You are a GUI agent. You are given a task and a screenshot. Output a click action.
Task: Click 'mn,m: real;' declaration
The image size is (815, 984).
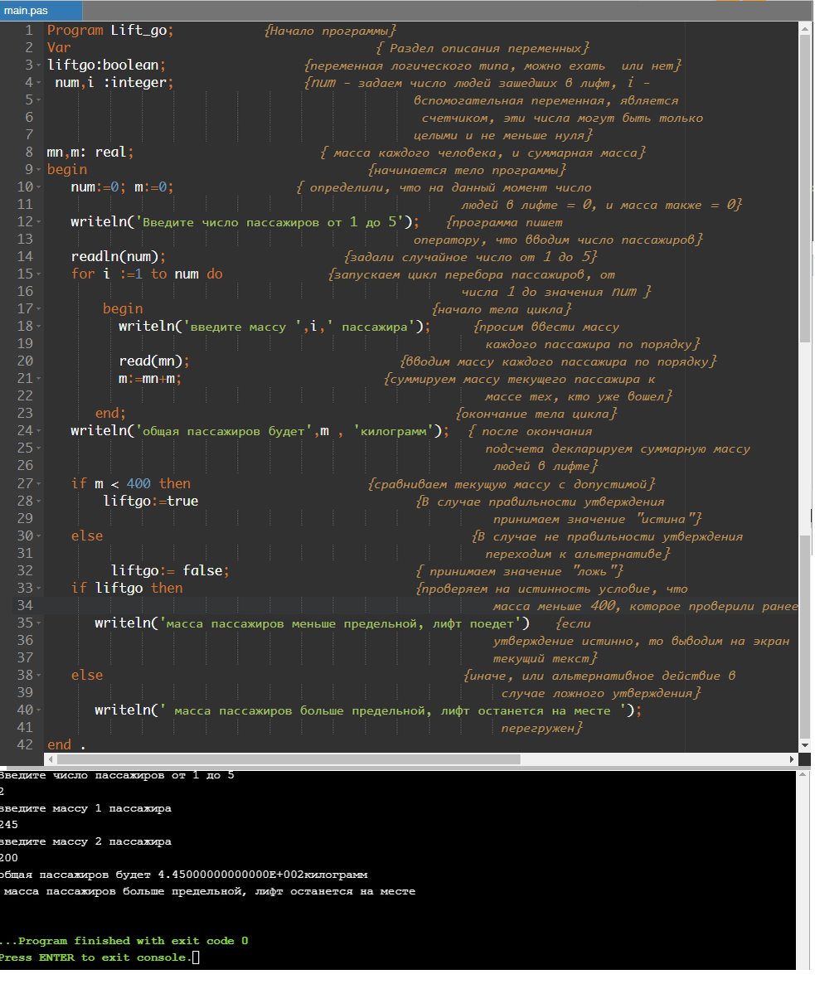(90, 153)
